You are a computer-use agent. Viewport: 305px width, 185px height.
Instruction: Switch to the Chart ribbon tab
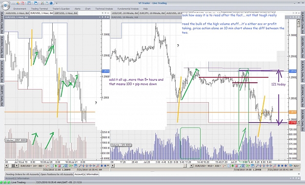tap(88, 9)
